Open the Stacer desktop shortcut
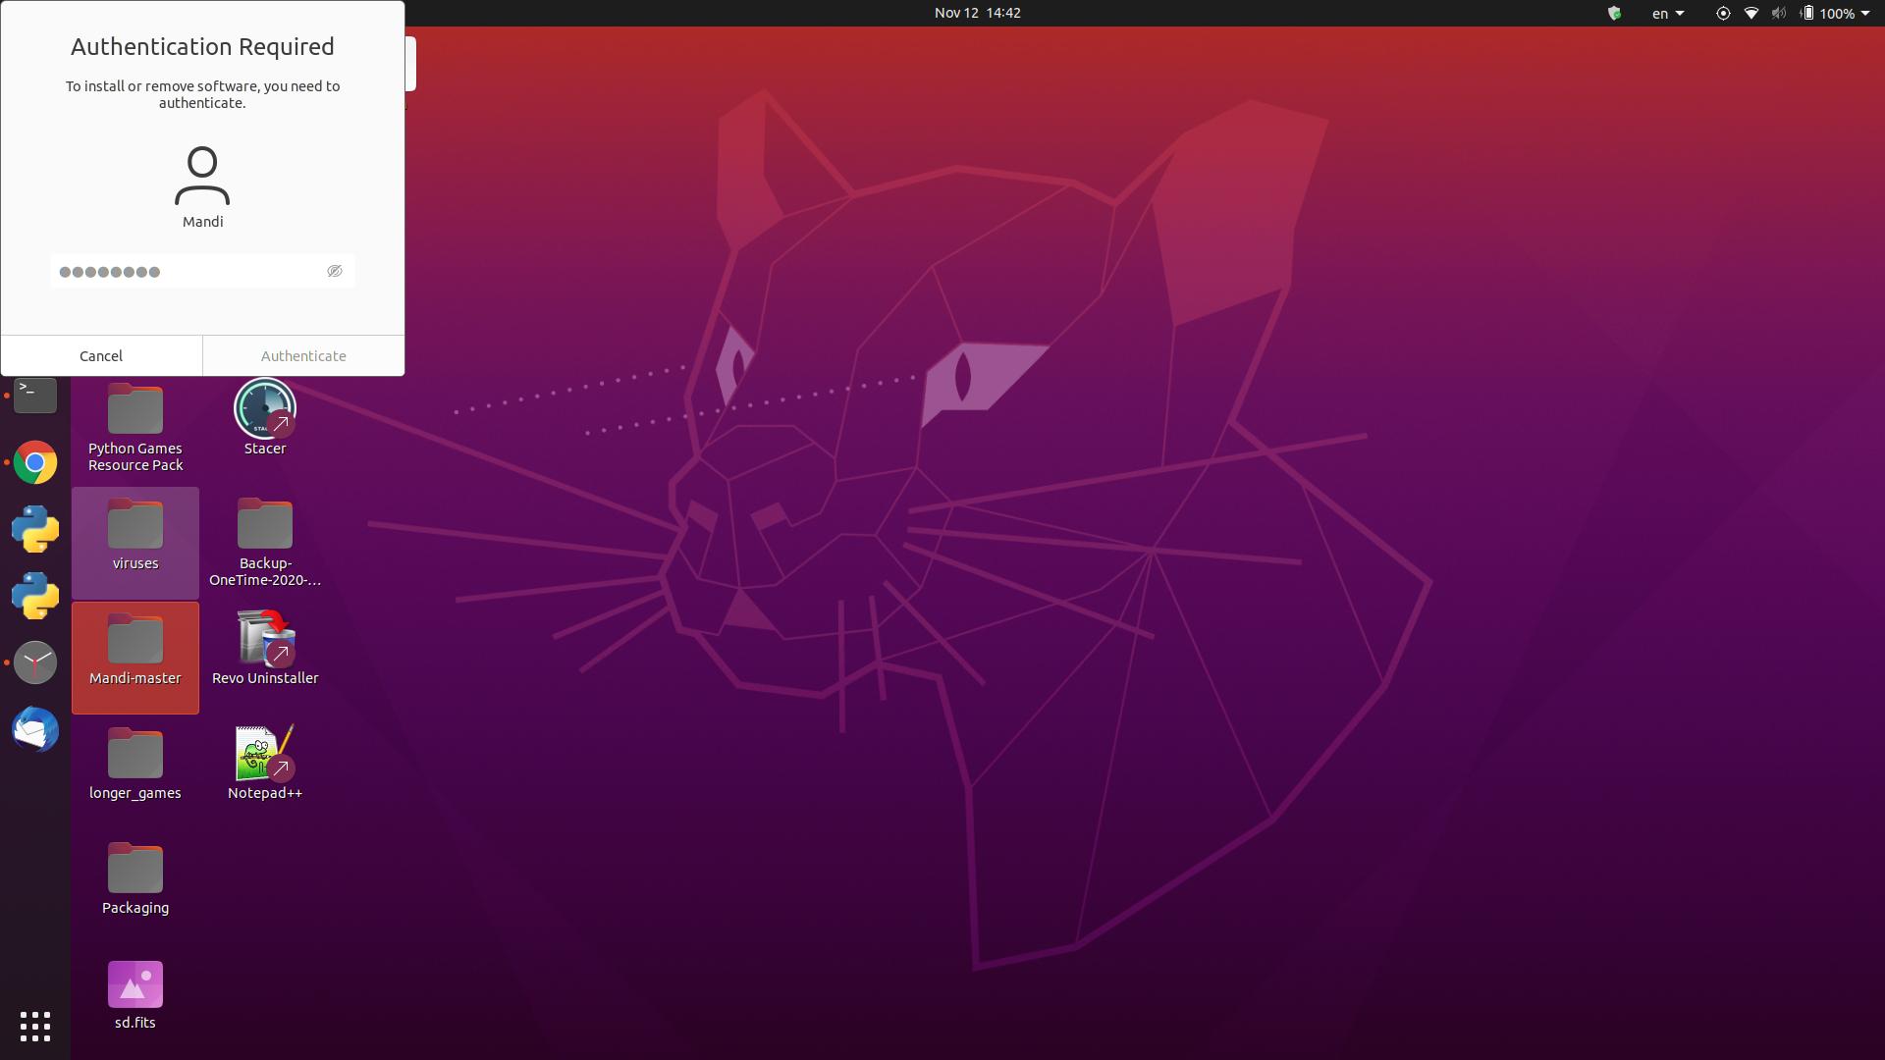 (264, 409)
